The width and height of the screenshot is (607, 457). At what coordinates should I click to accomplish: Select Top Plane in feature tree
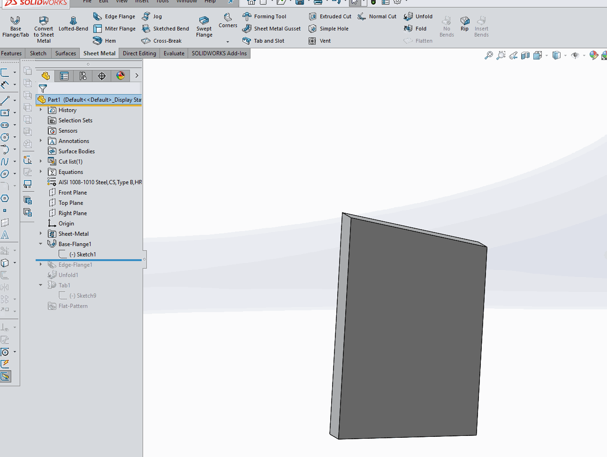point(66,203)
